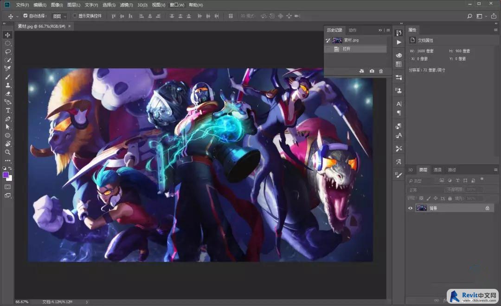Share the image using the share icon
This screenshot has height=306, width=501.
coord(494,16)
